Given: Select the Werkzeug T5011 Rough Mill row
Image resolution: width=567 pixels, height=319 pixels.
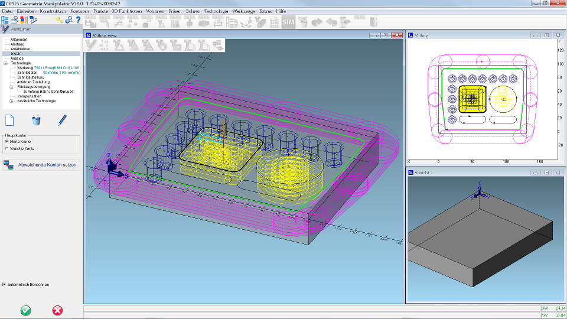Looking at the screenshot, I should 48,67.
